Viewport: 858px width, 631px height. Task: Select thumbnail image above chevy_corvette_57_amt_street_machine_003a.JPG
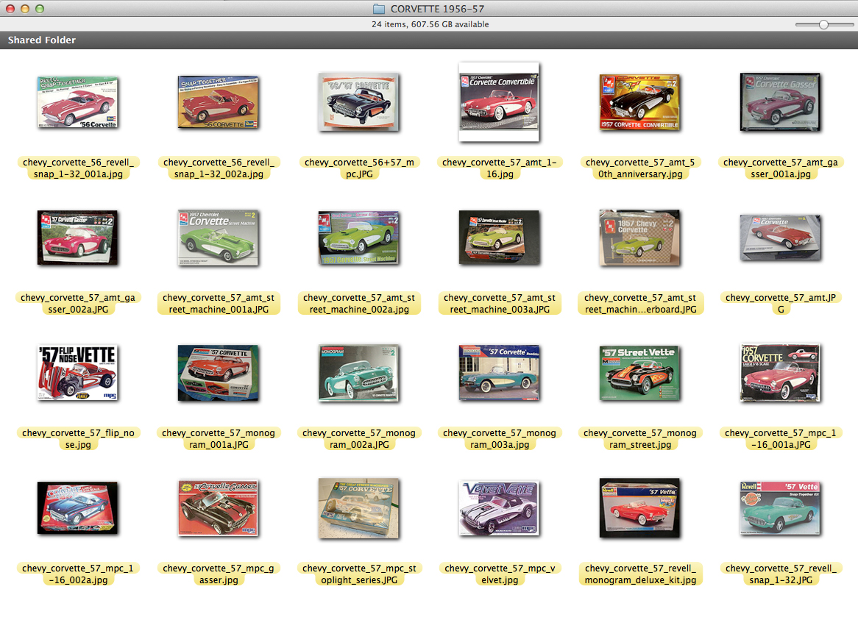click(x=500, y=238)
